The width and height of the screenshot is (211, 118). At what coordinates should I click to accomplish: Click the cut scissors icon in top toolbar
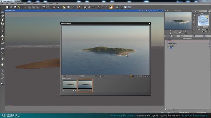(x=25, y=7)
